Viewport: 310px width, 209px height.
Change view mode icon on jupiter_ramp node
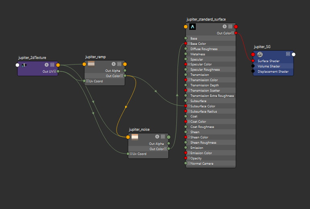point(119,64)
